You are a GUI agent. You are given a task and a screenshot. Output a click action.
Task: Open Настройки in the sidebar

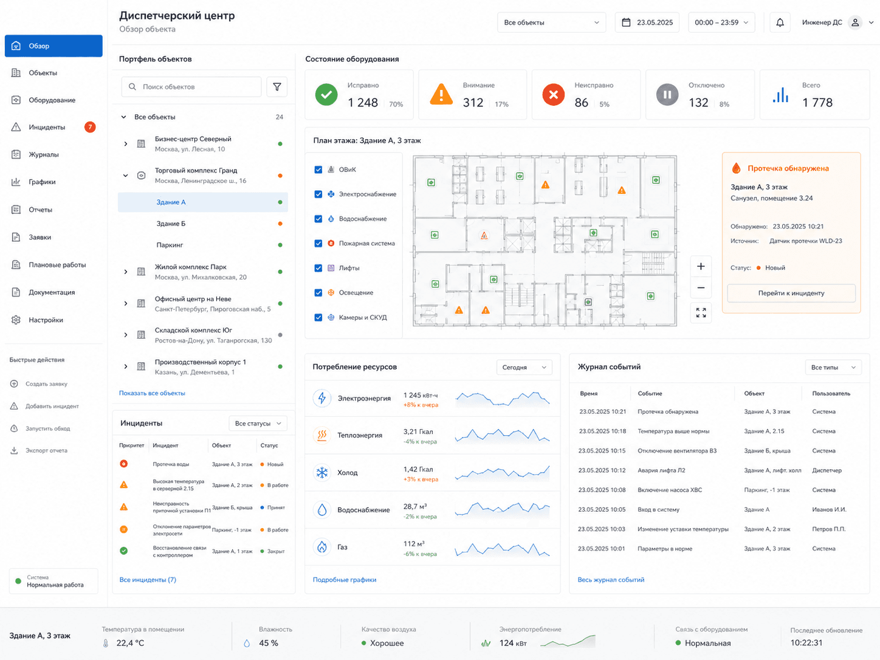tap(53, 320)
